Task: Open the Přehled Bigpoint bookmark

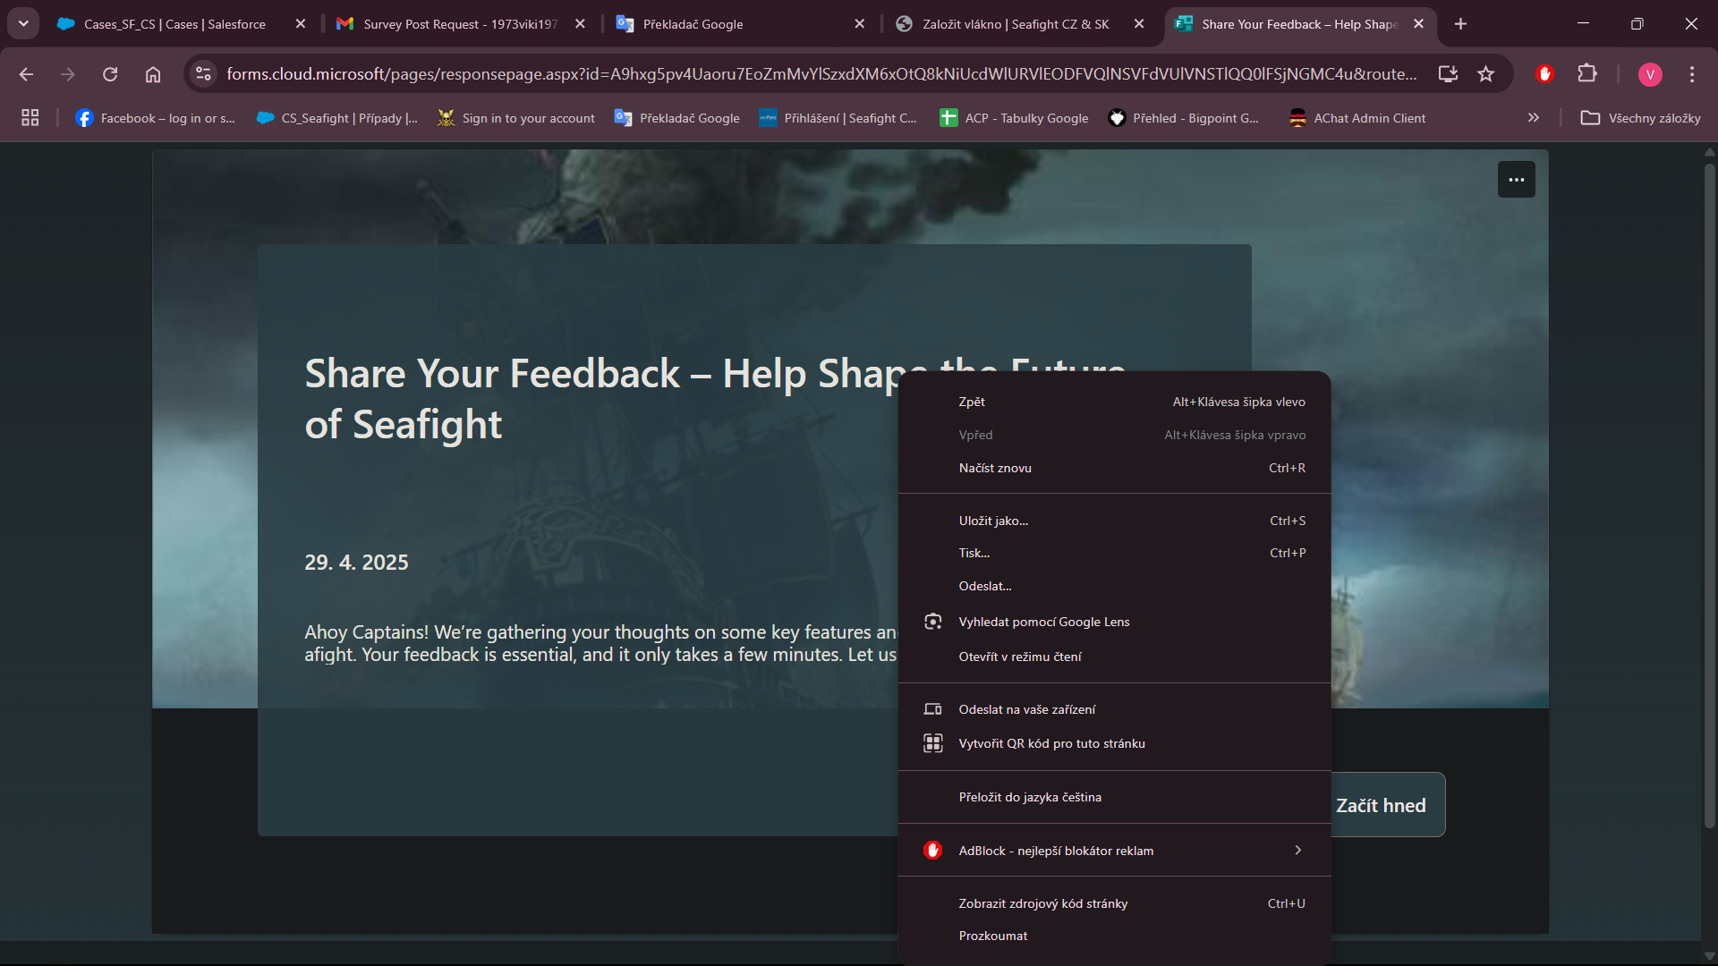Action: point(1183,118)
